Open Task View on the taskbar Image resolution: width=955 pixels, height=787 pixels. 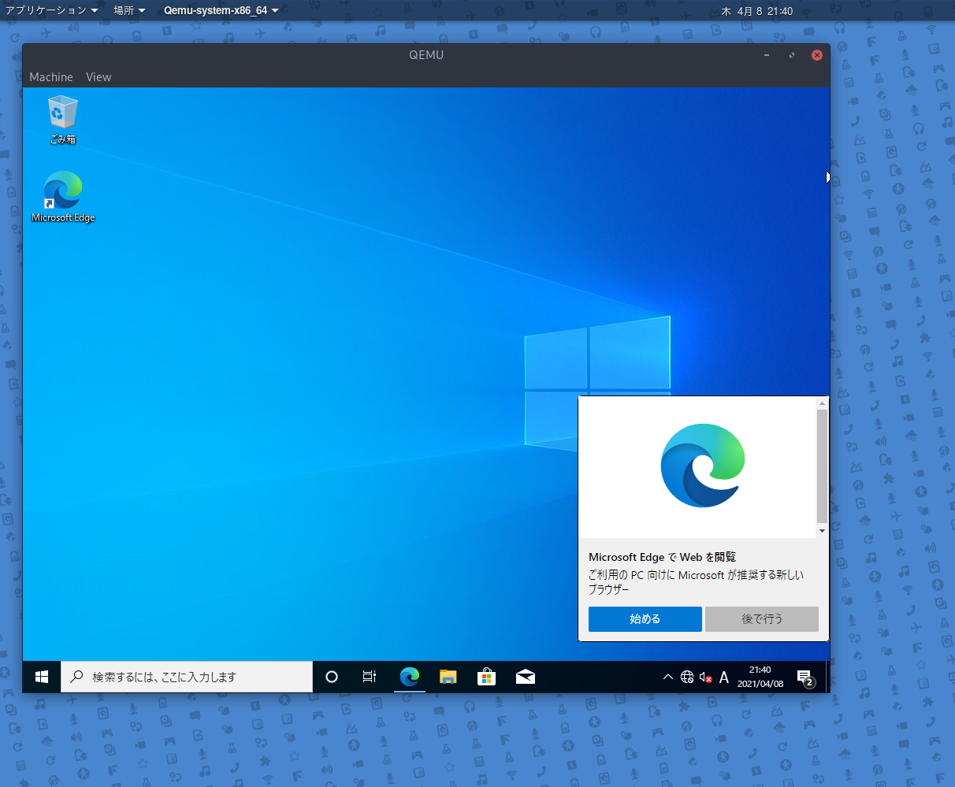[370, 677]
